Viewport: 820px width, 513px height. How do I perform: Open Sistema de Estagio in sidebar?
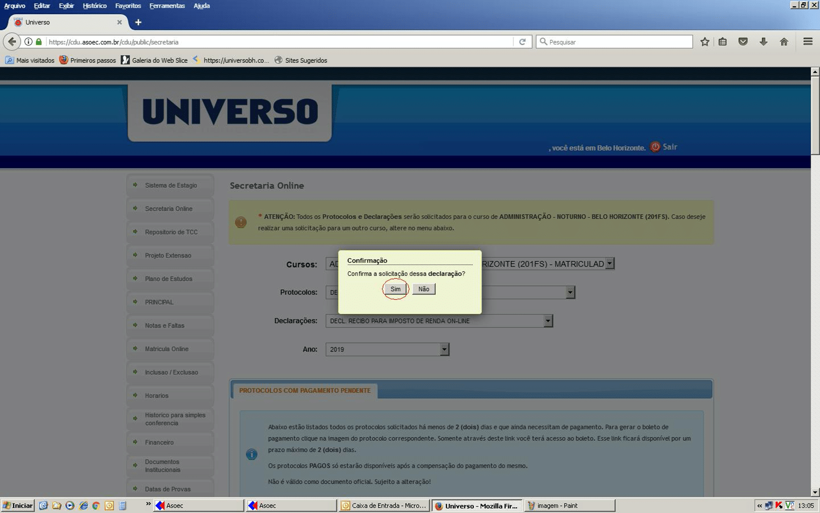[170, 185]
